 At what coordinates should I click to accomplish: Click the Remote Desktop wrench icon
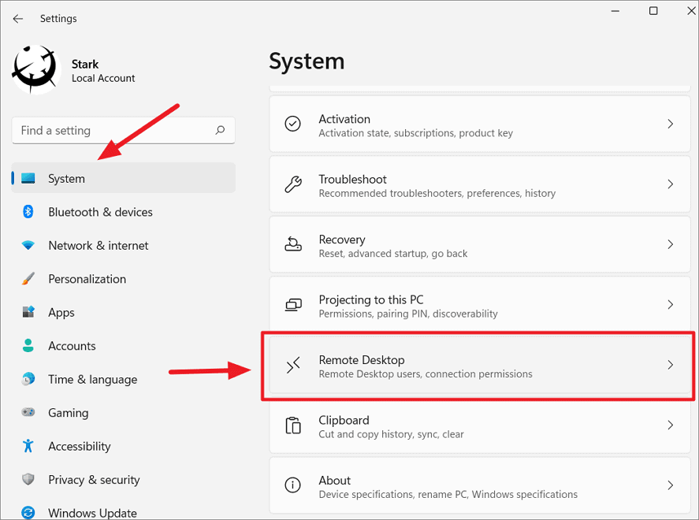tap(293, 365)
